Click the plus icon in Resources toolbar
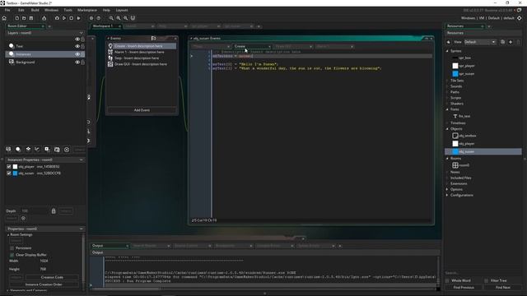 click(x=511, y=42)
